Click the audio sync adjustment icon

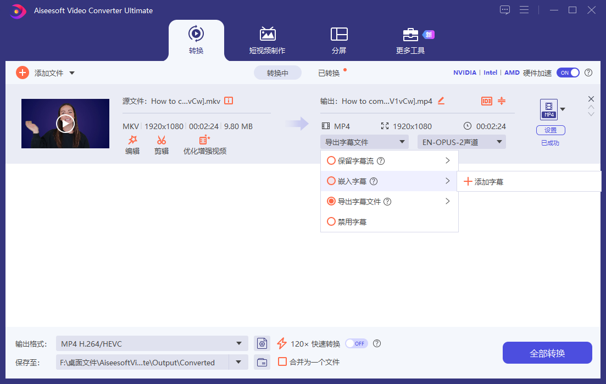501,101
